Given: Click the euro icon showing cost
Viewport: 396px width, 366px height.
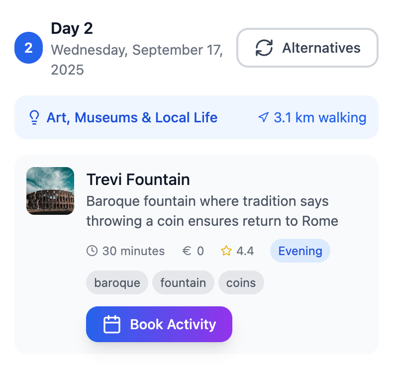Looking at the screenshot, I should pyautogui.click(x=187, y=251).
